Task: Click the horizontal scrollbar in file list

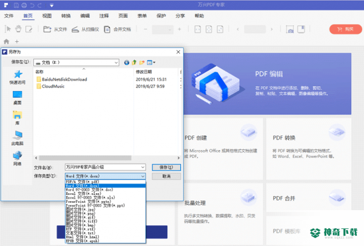Action: 85,158
